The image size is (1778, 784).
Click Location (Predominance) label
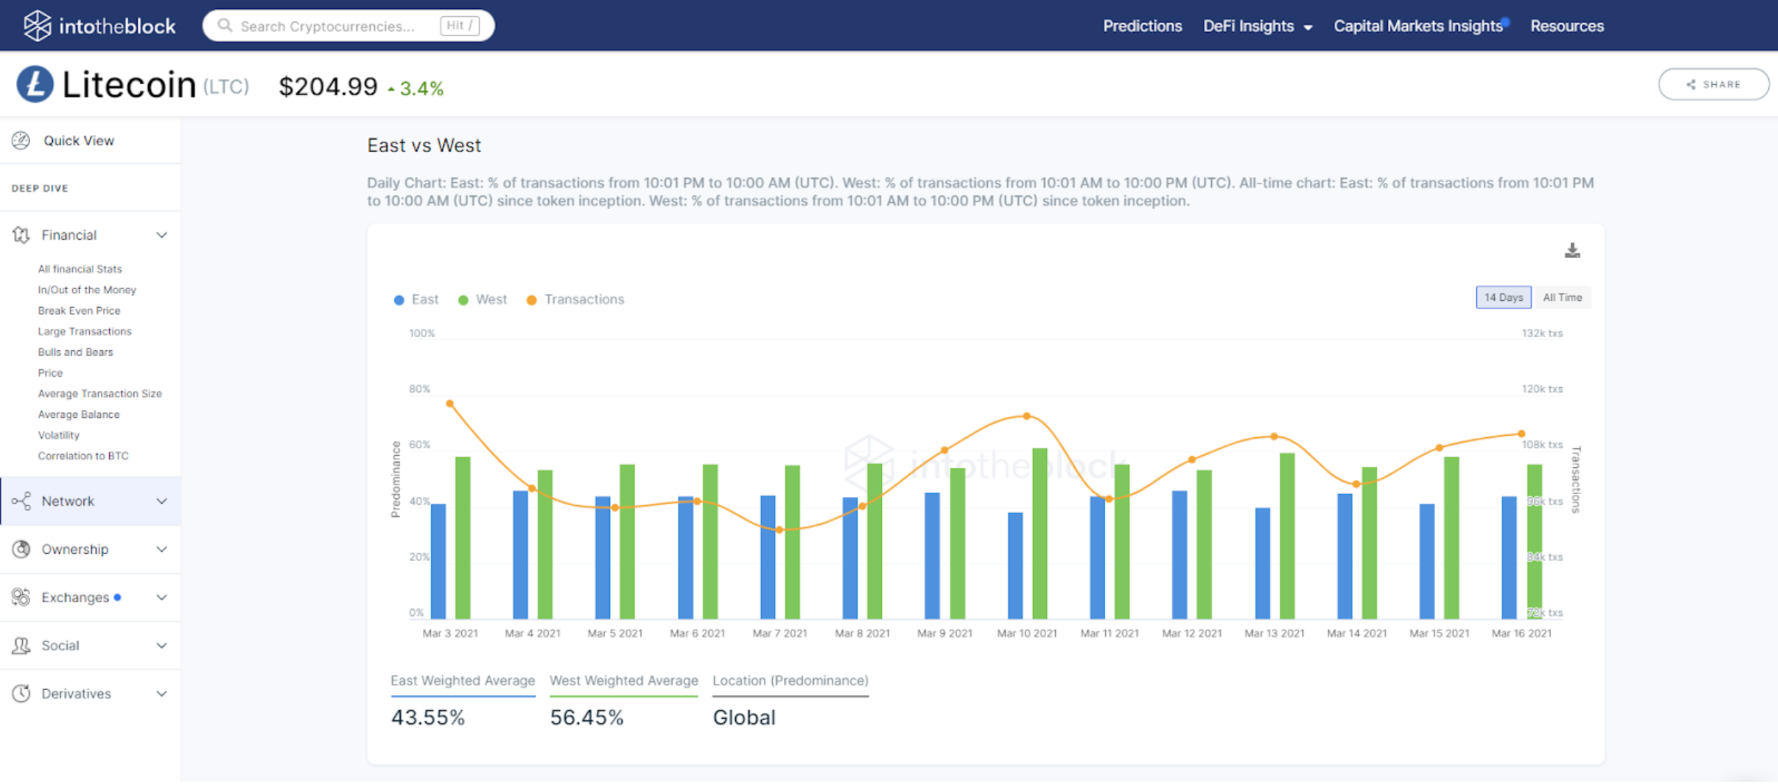(790, 680)
